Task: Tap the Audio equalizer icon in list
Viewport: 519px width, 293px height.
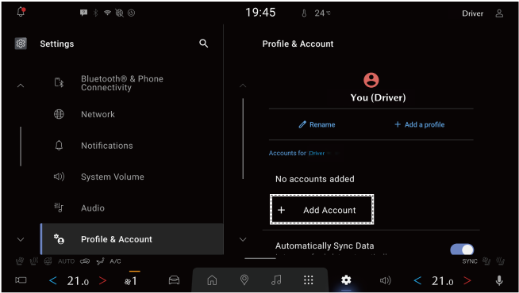Action: [x=59, y=207]
